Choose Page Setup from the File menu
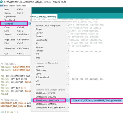123x114 pixels. (x=15, y=40)
